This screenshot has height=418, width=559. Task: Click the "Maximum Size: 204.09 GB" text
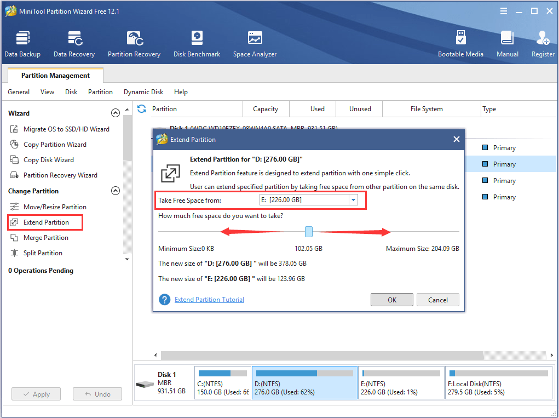coord(423,249)
